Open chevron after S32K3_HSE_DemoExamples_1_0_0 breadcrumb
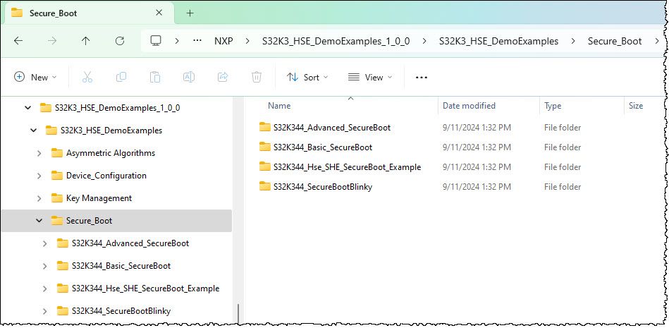669x328 pixels. tap(424, 41)
